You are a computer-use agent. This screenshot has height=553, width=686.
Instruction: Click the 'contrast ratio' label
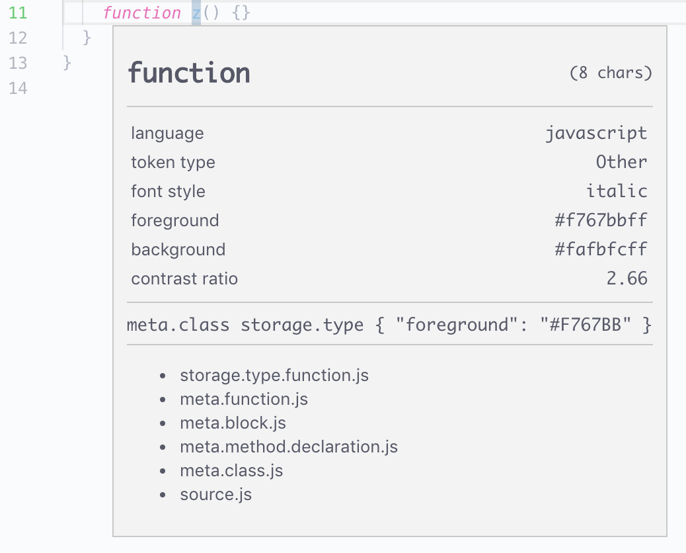point(184,278)
